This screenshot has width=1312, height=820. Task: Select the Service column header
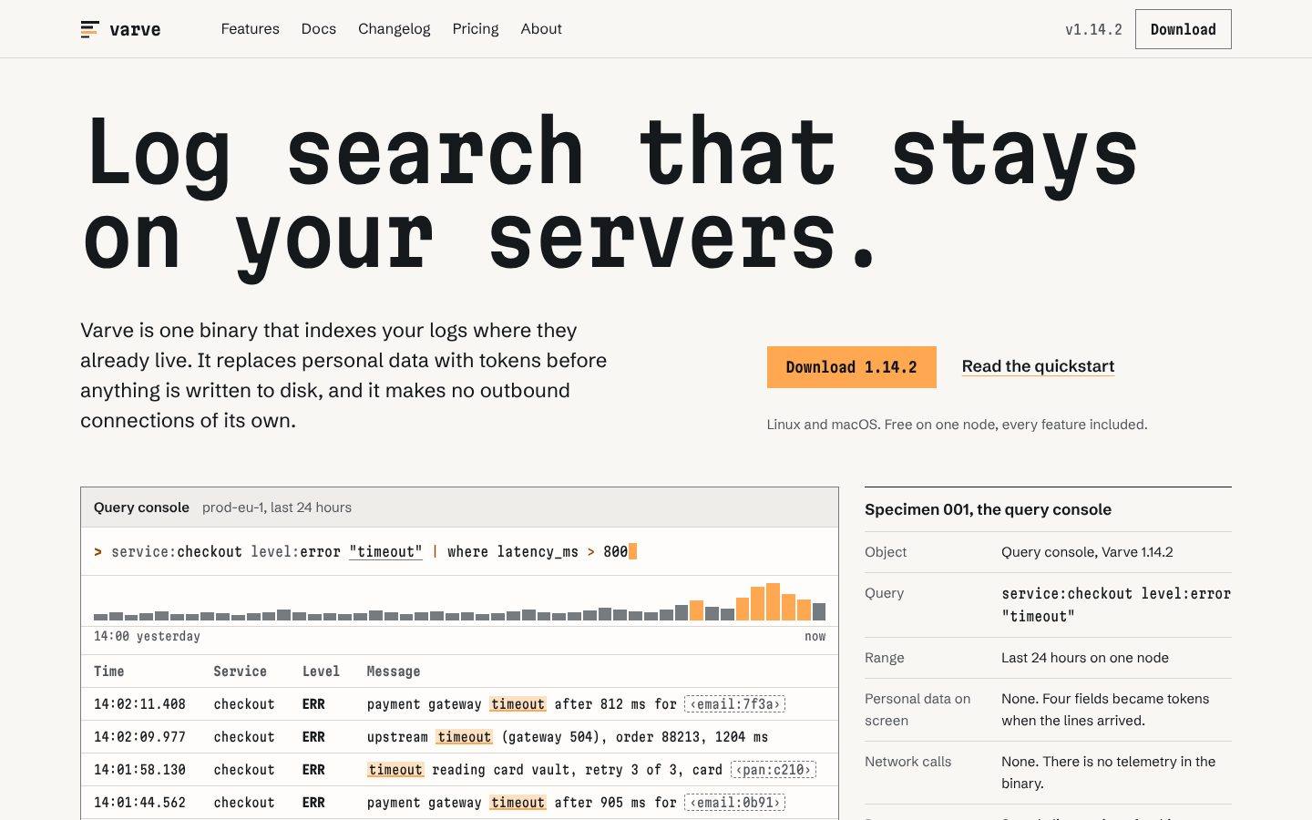click(240, 671)
